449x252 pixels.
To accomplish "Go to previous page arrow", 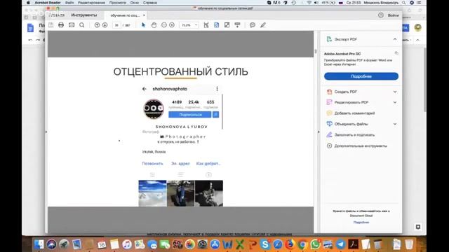I will pyautogui.click(x=97, y=25).
